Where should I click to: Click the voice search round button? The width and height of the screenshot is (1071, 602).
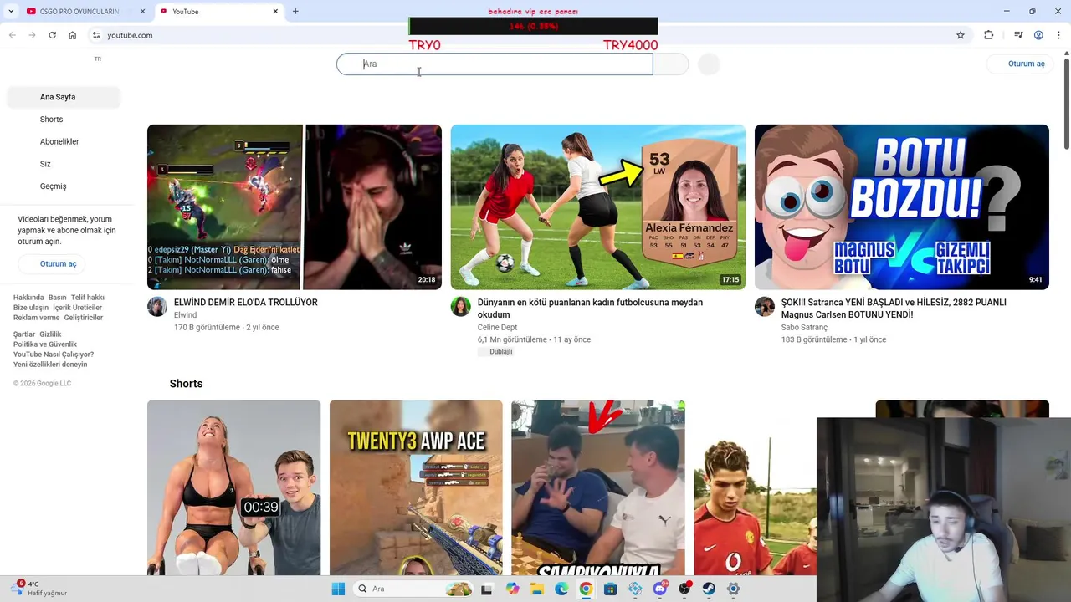point(709,64)
